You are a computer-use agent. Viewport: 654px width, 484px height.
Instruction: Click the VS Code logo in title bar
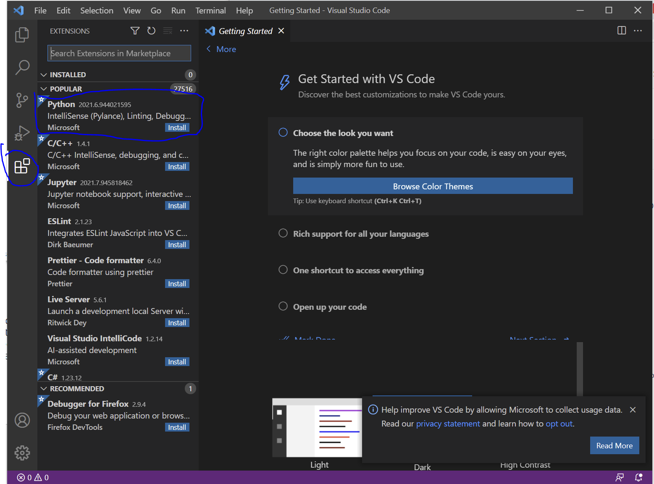(x=18, y=10)
